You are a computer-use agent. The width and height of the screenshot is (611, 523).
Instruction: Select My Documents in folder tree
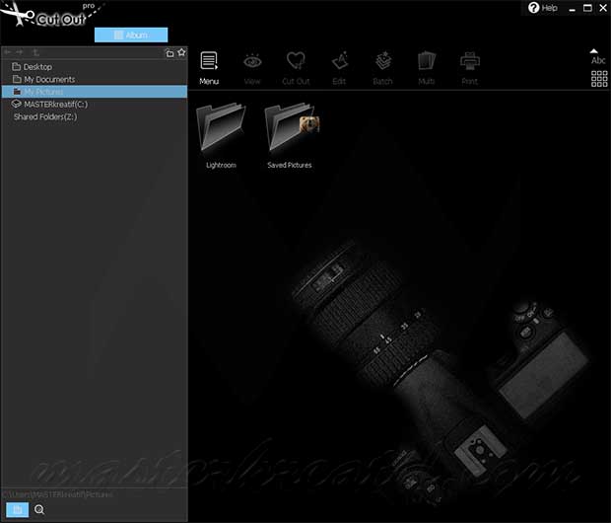[x=48, y=79]
